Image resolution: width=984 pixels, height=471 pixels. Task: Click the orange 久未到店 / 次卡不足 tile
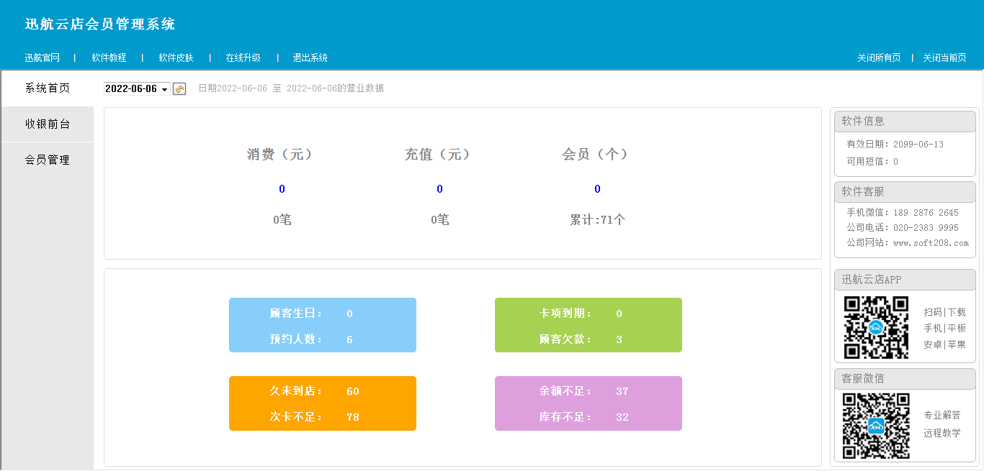pyautogui.click(x=322, y=403)
